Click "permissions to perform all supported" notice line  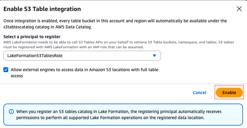pos(110,118)
